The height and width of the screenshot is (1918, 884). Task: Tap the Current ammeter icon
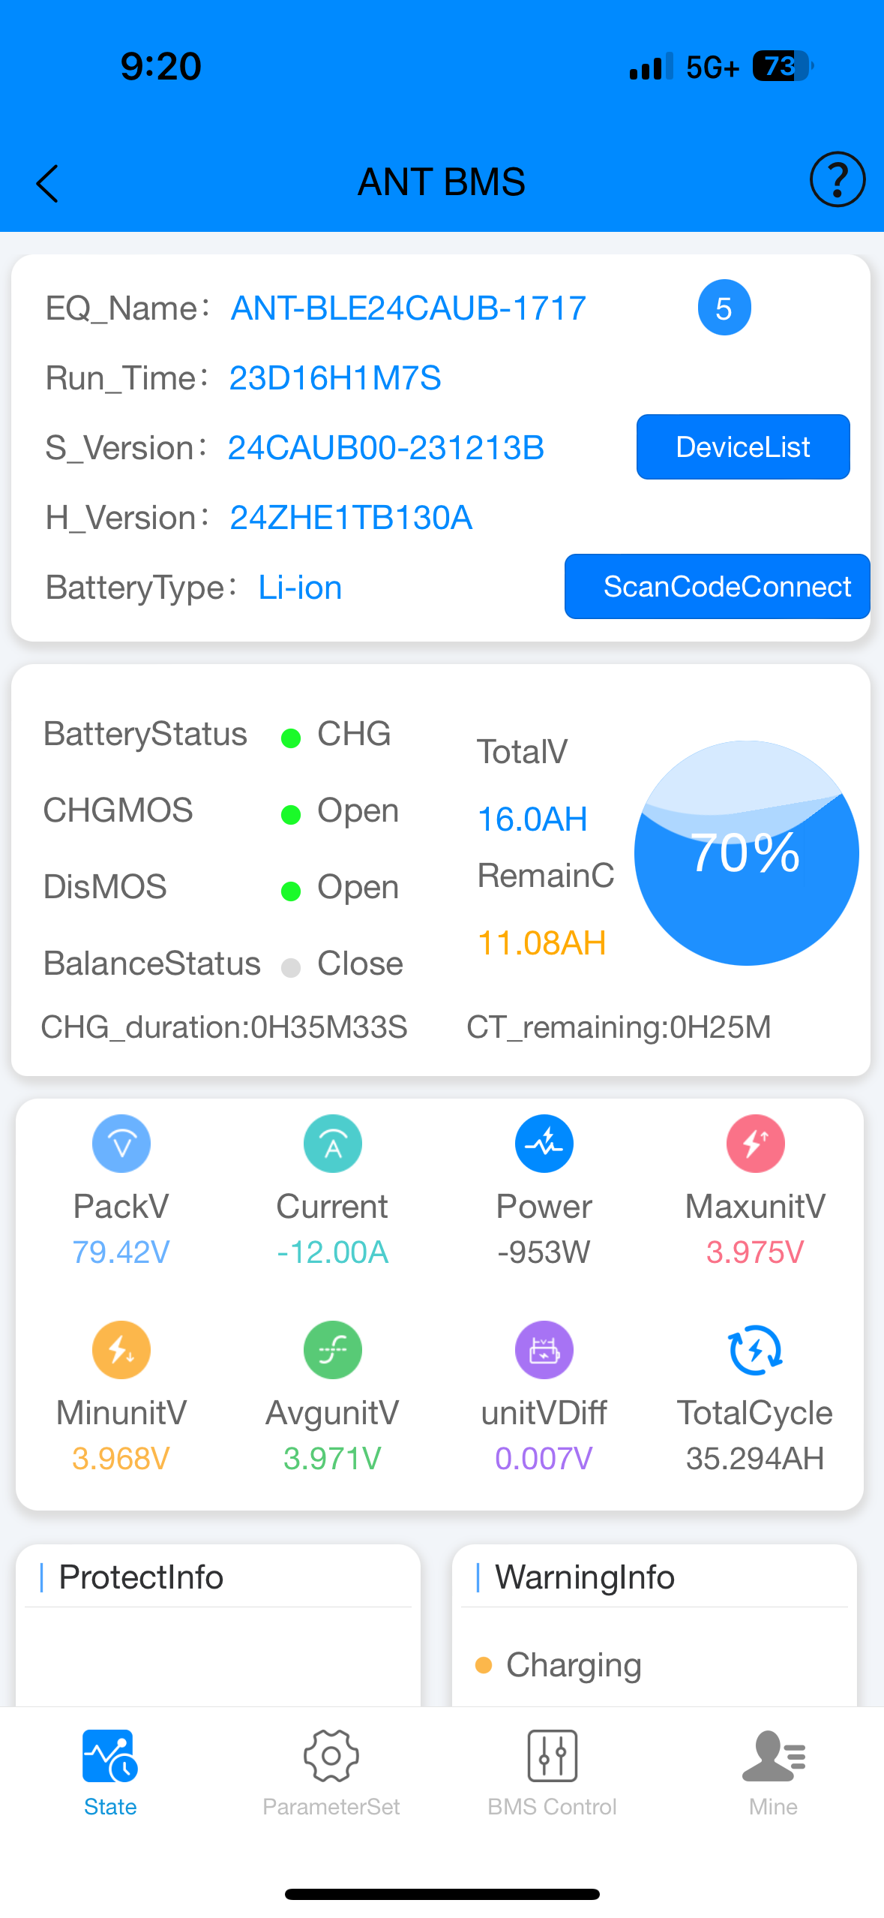(333, 1144)
